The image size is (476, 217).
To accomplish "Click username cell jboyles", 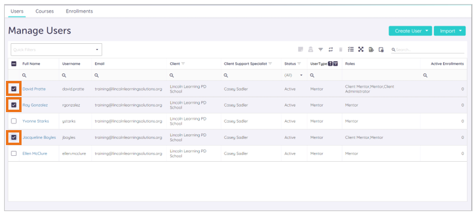I will click(69, 137).
